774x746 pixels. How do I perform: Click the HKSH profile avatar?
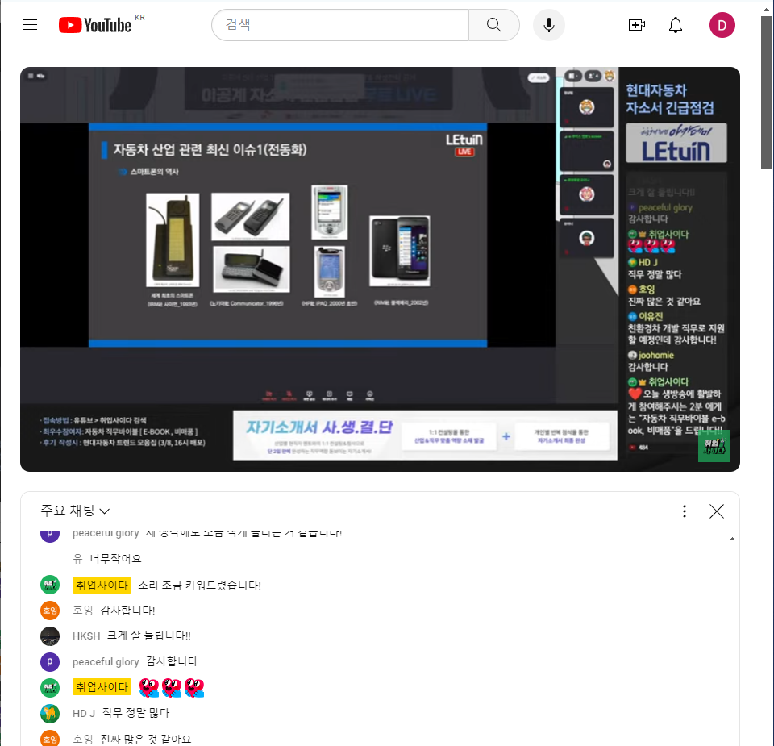[50, 636]
